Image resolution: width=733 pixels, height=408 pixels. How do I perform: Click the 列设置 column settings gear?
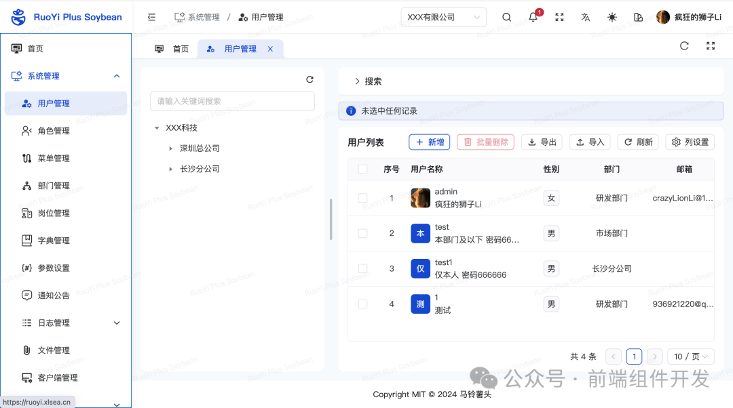click(x=690, y=142)
